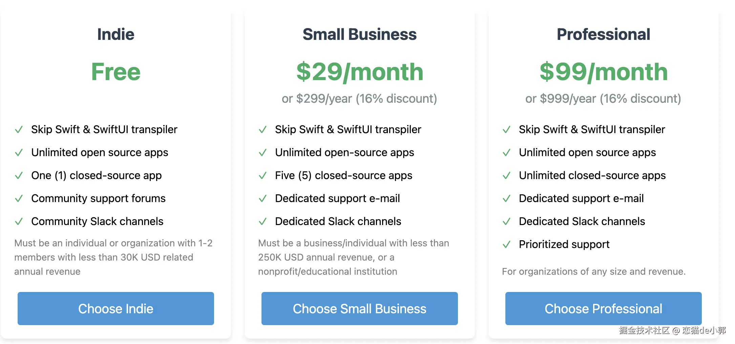
Task: Click checkmark next to Community Slack channels
Action: tap(19, 222)
